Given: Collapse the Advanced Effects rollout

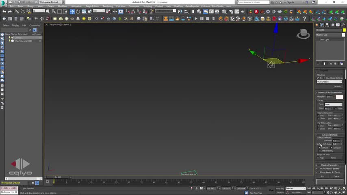Looking at the screenshot, I should pos(330,135).
